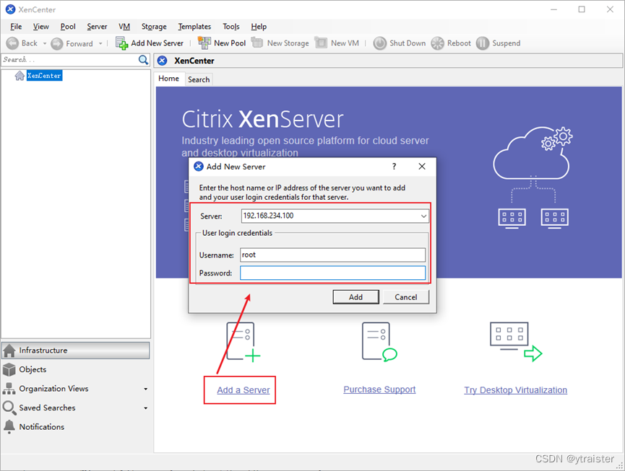Click the Organization Views hierarchy icon
Image resolution: width=625 pixels, height=471 pixels.
pyautogui.click(x=9, y=389)
